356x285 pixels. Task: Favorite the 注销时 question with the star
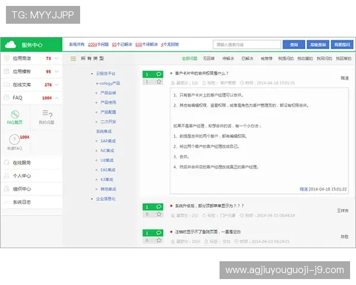(x=159, y=240)
